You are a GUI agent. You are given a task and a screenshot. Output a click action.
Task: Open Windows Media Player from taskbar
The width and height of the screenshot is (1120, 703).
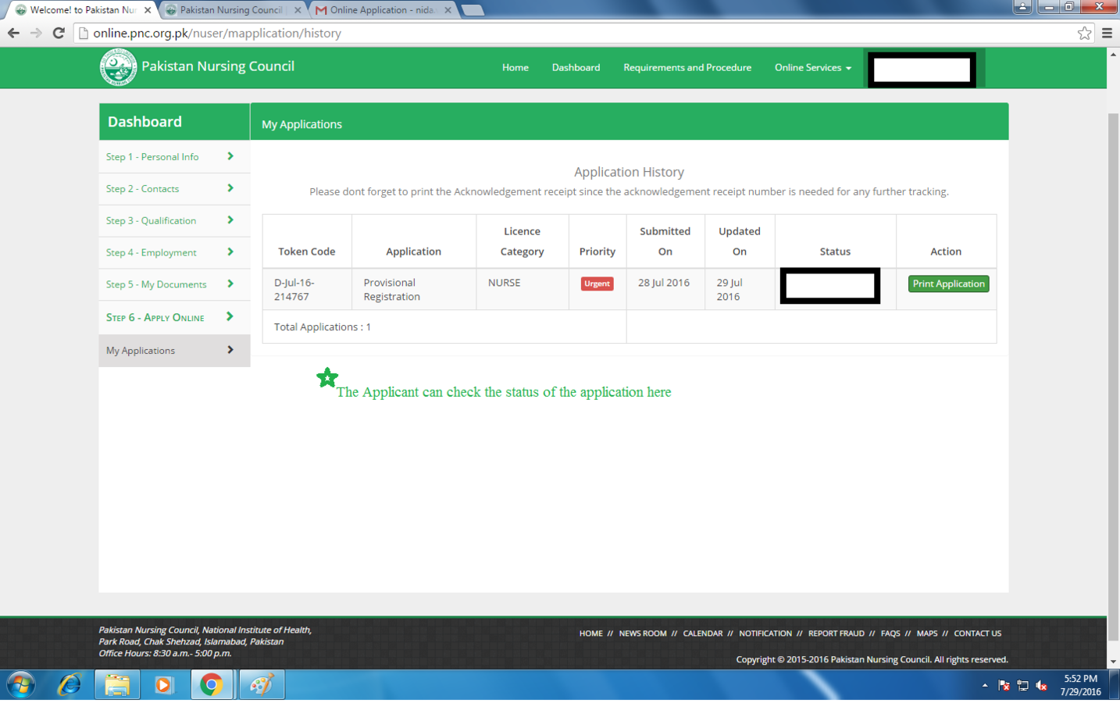coord(163,685)
